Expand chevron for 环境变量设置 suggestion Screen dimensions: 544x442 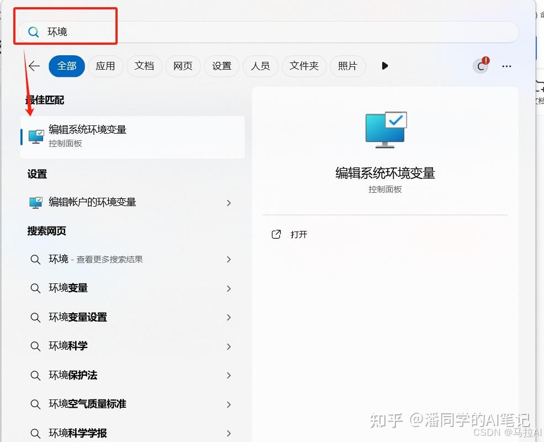[x=229, y=318]
